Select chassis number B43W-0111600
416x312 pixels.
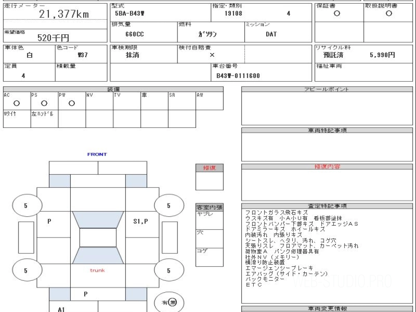point(238,76)
